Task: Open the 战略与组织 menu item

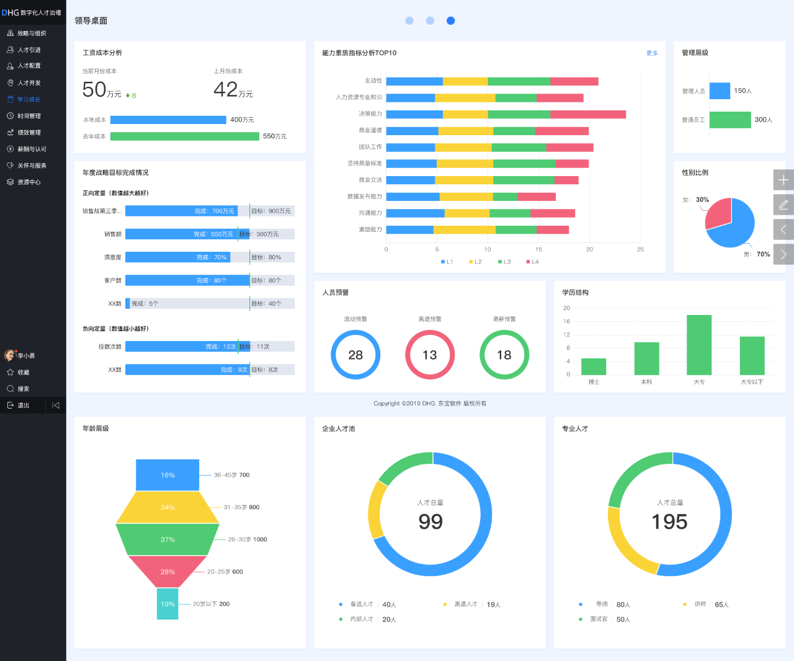Action: 31,33
